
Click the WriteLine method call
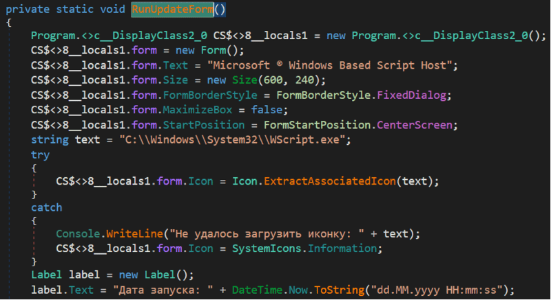point(134,234)
